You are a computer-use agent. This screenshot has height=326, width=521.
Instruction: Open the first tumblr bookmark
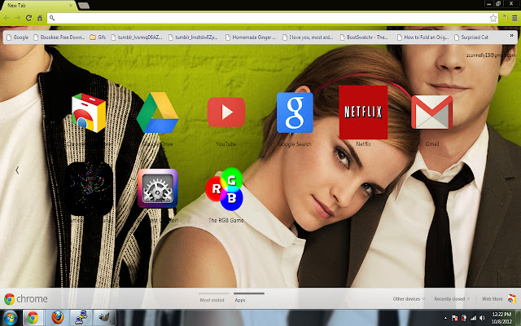tap(137, 37)
